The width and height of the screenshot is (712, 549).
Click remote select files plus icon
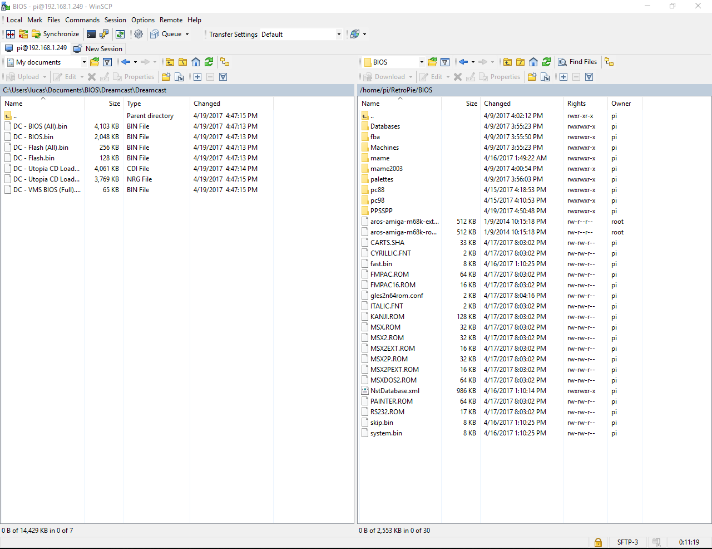[x=563, y=77]
